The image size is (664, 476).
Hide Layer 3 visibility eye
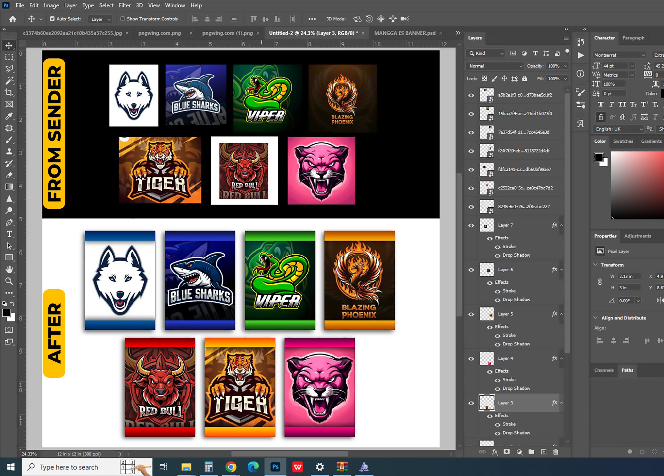click(x=471, y=403)
